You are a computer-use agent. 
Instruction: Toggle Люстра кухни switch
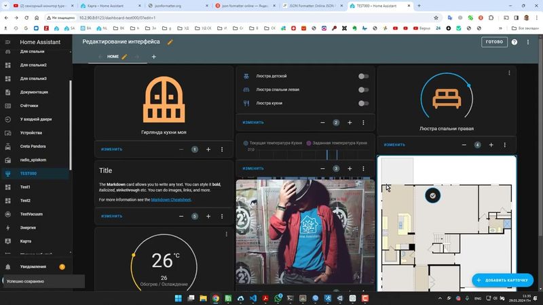(363, 103)
